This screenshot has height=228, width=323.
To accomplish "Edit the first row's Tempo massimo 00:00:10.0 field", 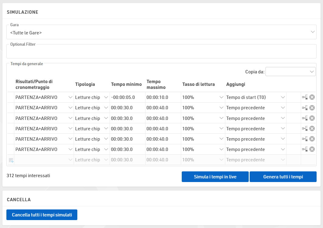I will [163, 97].
